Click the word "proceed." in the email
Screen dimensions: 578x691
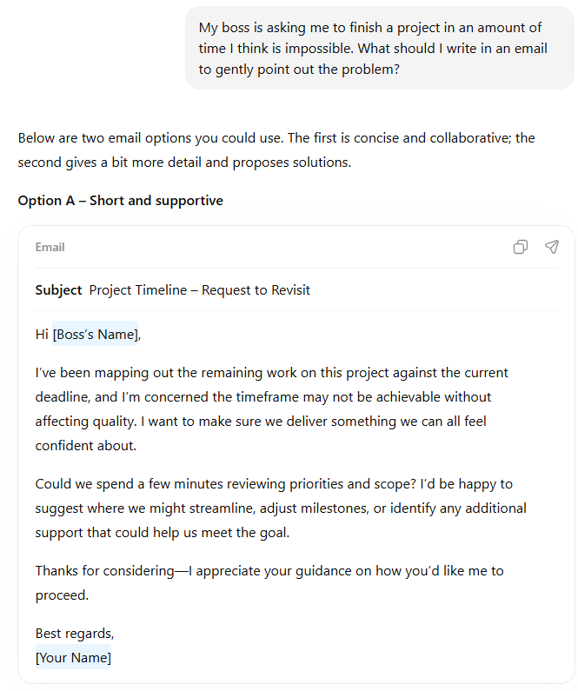click(60, 595)
